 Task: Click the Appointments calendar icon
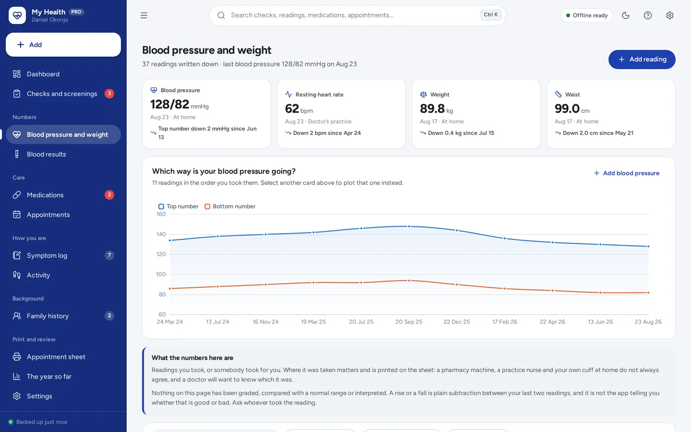[17, 215]
